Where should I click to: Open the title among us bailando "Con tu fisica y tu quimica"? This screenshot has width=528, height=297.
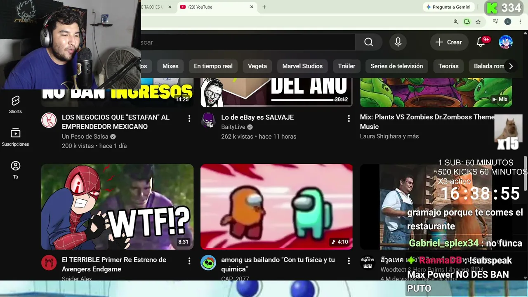[278, 264]
